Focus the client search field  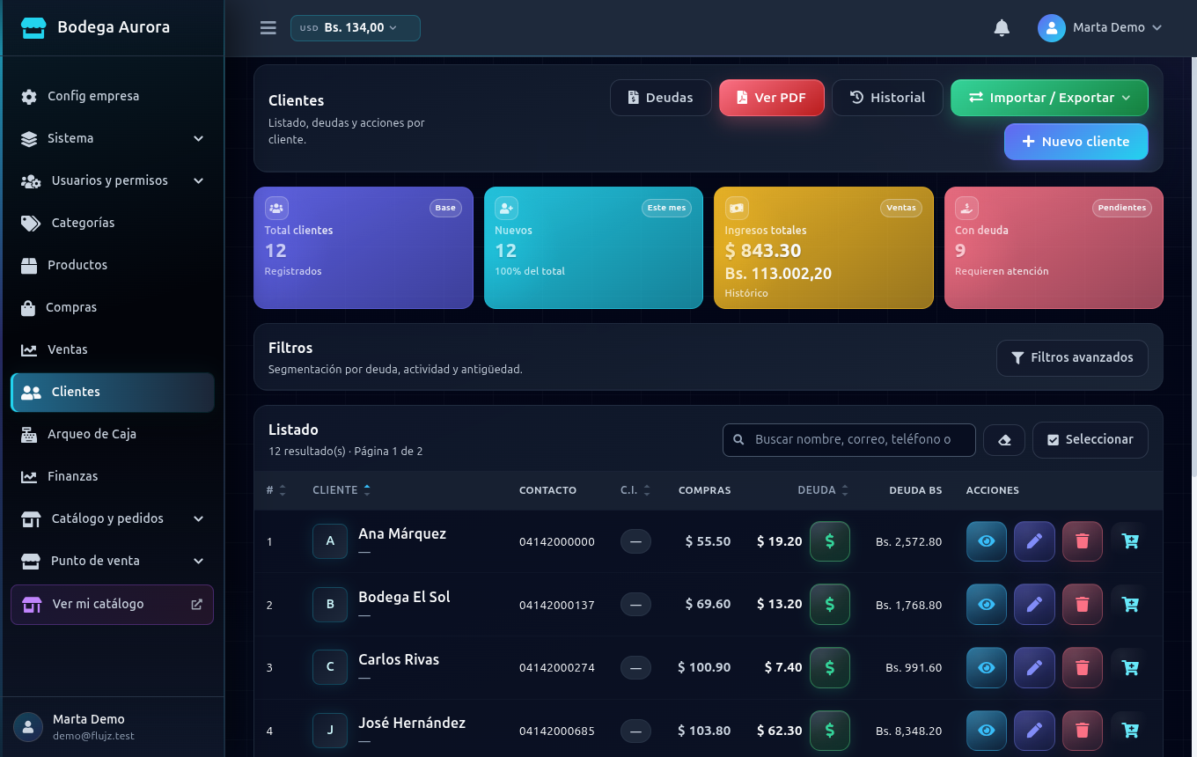click(849, 440)
